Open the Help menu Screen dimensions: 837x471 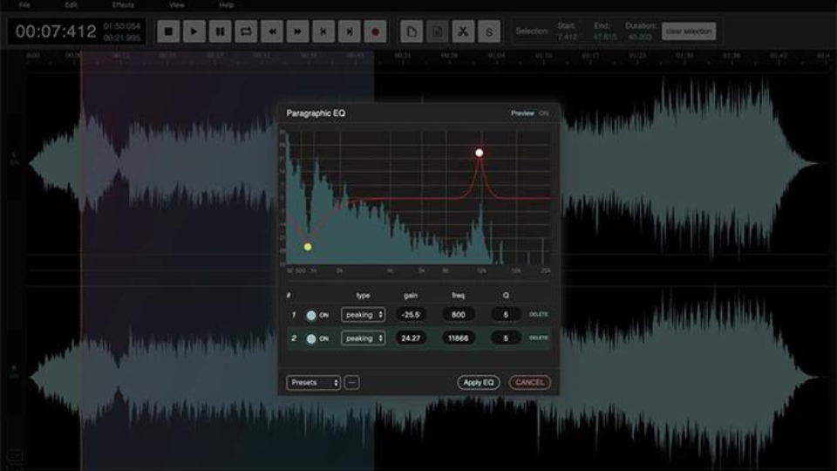pyautogui.click(x=227, y=5)
